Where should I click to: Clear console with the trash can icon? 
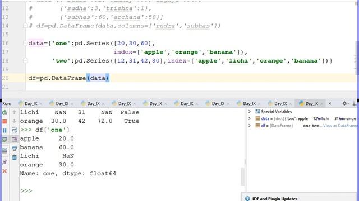click(14, 157)
